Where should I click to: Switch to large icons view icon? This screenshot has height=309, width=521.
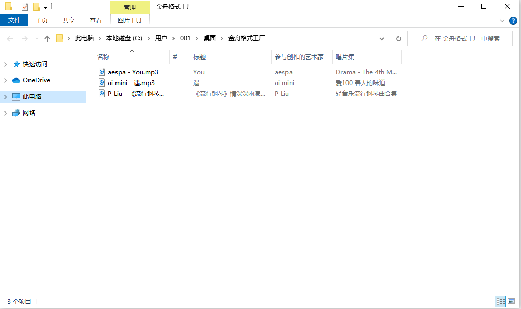(x=511, y=301)
